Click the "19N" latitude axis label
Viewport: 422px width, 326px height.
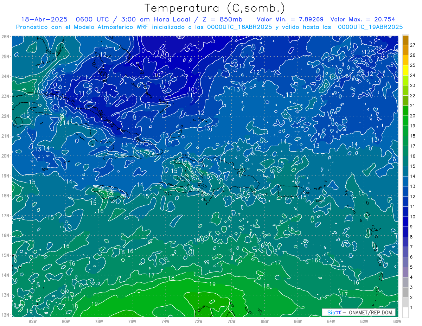[x=5, y=175]
